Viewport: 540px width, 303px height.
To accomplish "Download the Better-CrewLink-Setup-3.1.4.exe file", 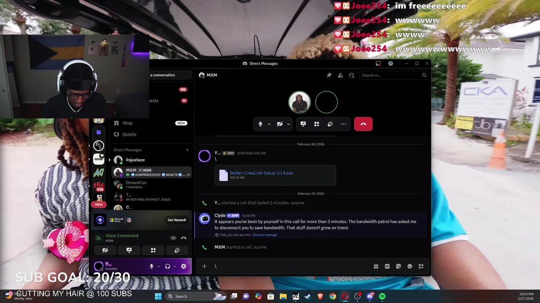I will click(261, 173).
